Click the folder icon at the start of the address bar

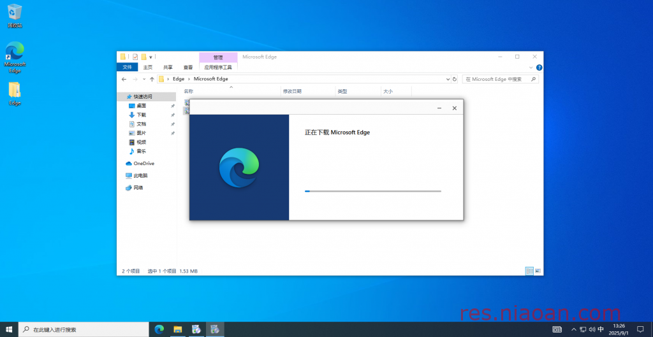[161, 79]
